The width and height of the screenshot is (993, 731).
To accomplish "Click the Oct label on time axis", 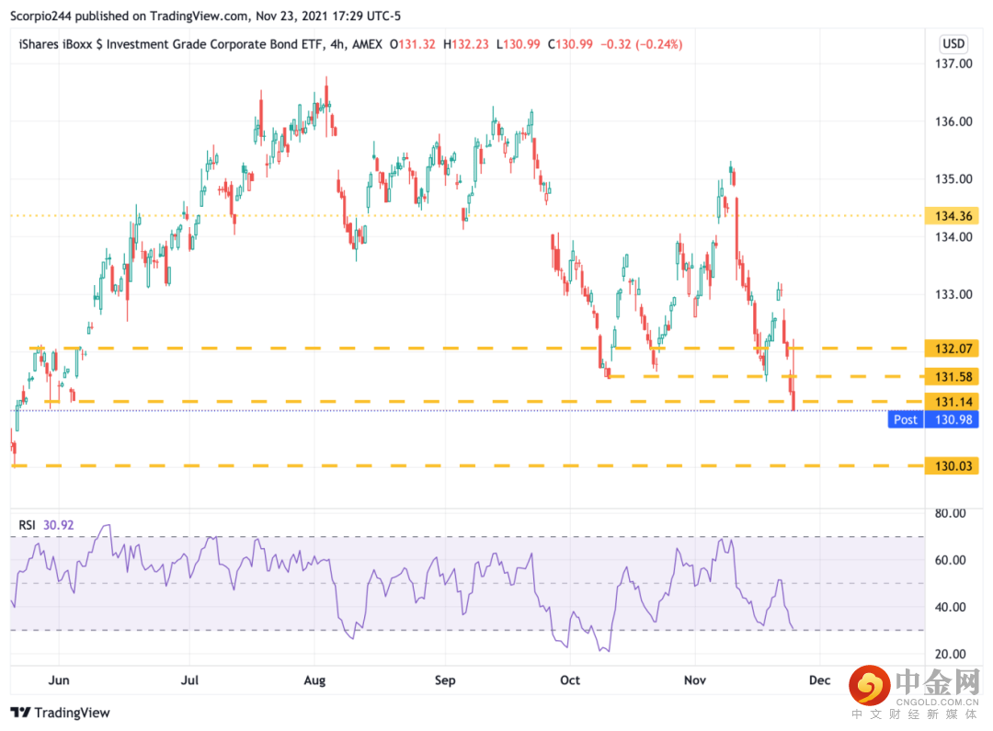I will [570, 680].
